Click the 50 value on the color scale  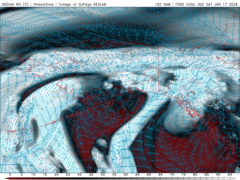[126, 175]
